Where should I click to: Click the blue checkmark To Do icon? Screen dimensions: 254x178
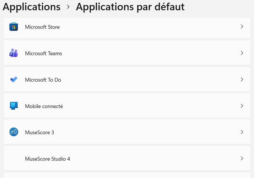click(13, 80)
